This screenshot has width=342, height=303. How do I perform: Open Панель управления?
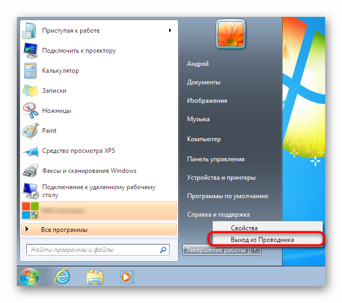[x=216, y=159]
